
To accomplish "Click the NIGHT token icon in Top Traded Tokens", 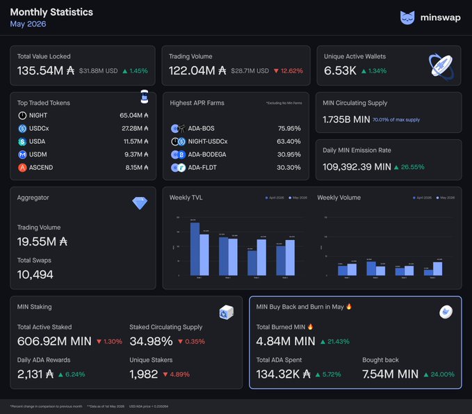I will pyautogui.click(x=22, y=116).
